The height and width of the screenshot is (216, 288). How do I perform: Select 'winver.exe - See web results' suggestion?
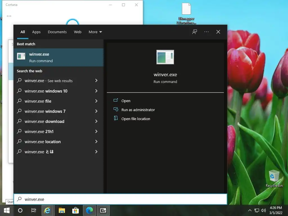[48, 81]
